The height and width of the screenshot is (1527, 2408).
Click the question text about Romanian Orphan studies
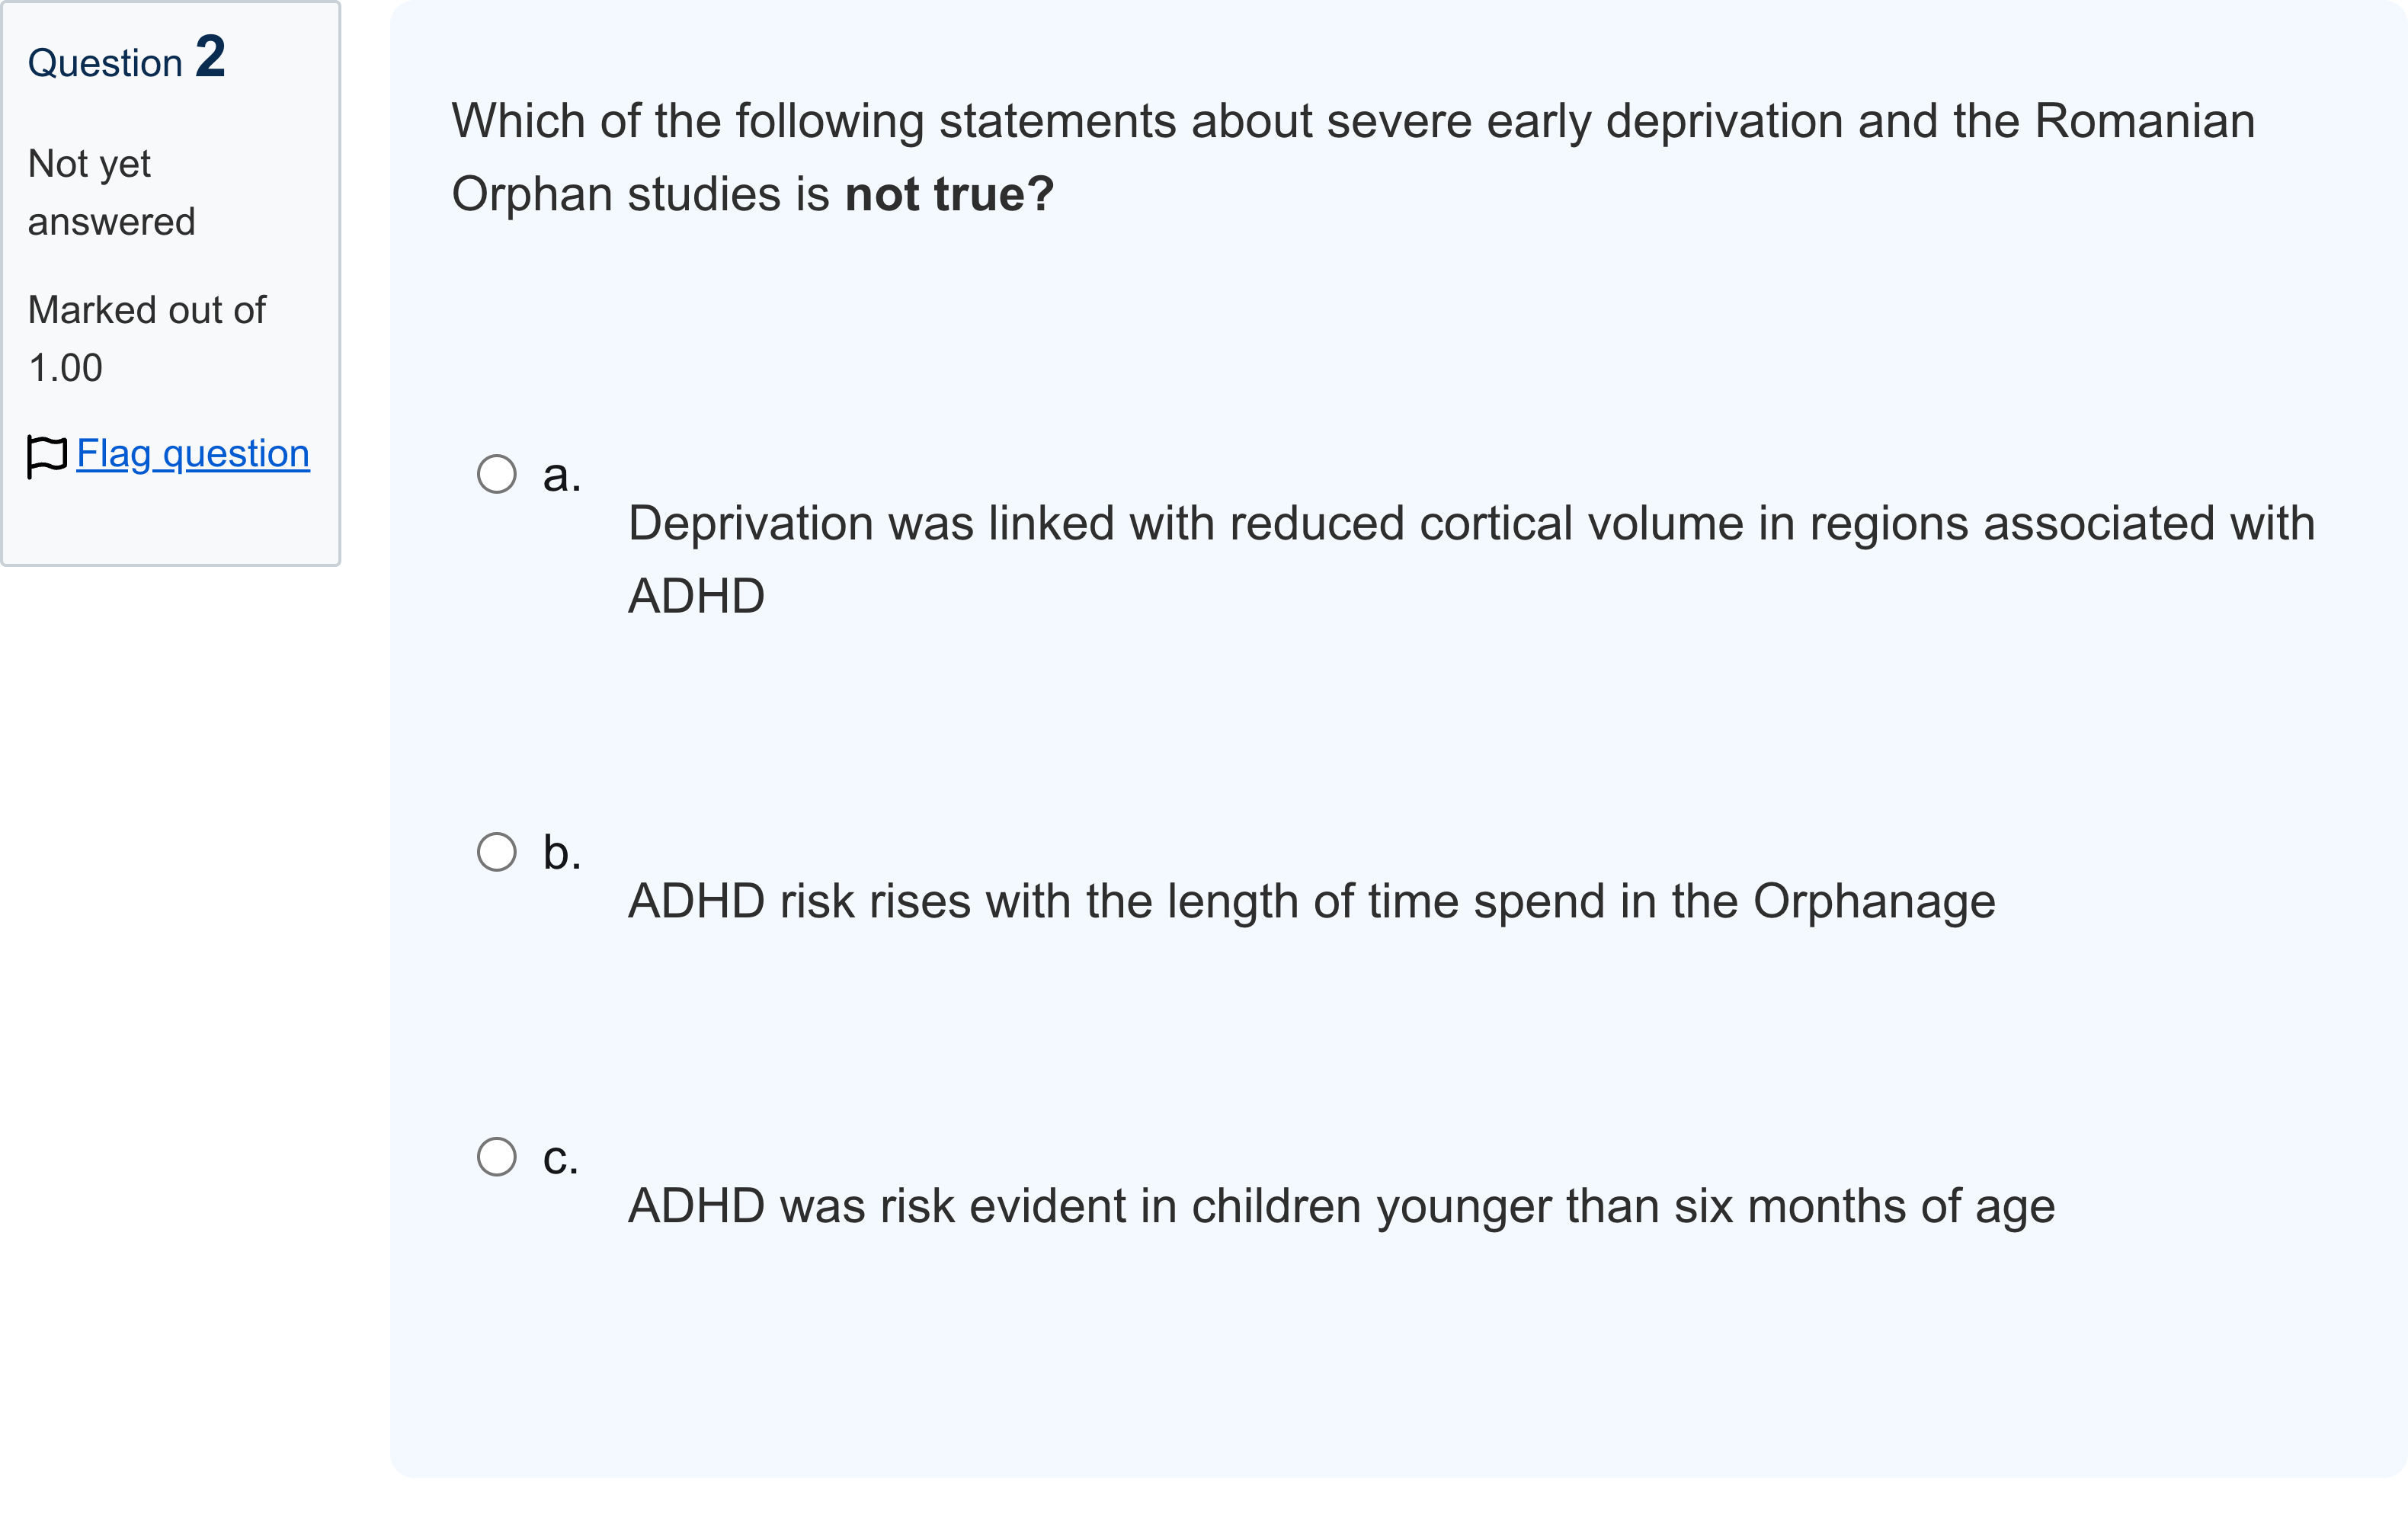tap(1353, 157)
